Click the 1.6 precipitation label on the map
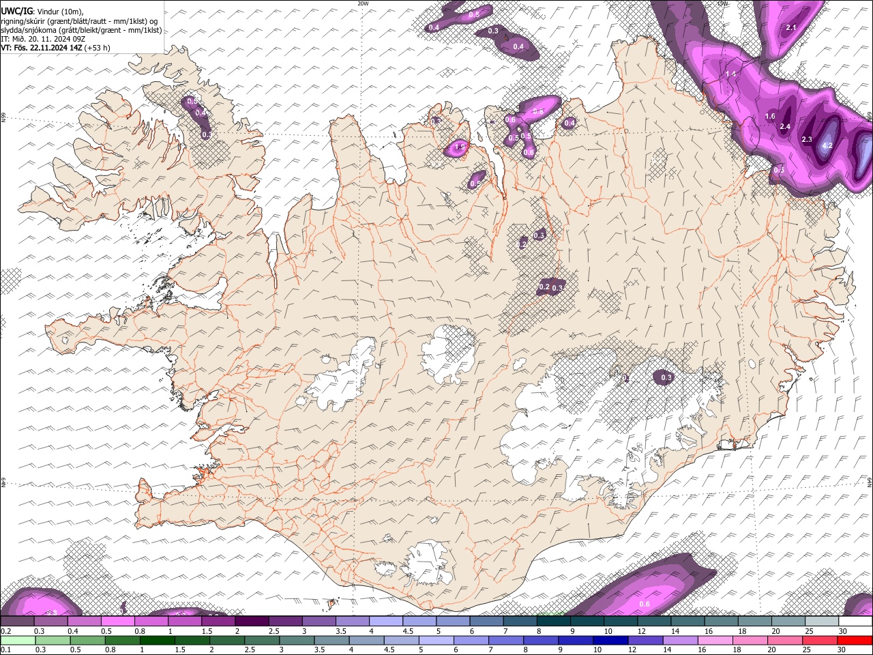This screenshot has height=655, width=873. 770,117
